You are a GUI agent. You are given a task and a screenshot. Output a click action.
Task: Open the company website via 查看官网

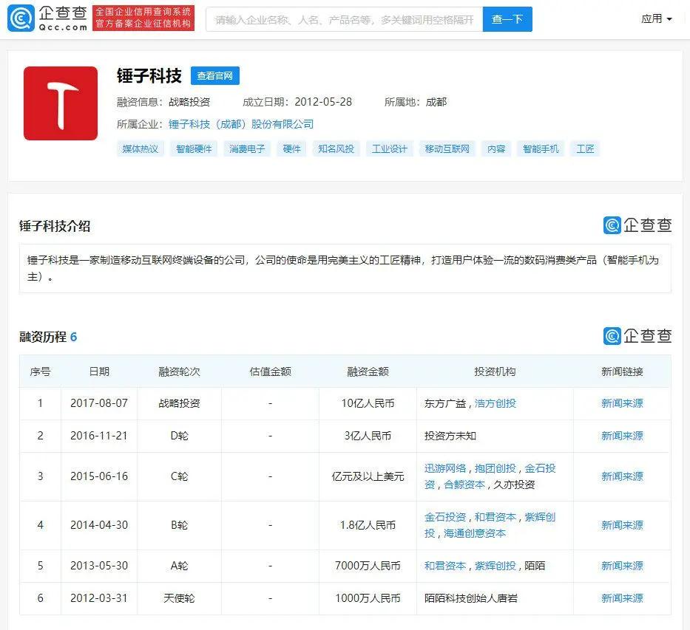click(x=214, y=75)
